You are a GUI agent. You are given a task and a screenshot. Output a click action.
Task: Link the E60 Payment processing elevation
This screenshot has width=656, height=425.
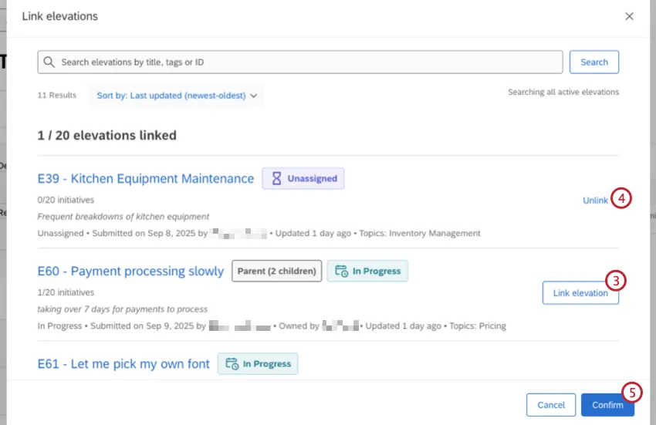[580, 293]
